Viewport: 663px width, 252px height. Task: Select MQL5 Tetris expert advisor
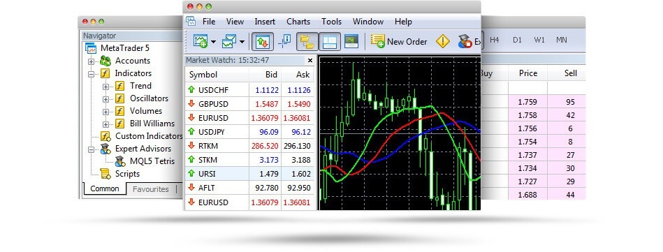[x=152, y=161]
